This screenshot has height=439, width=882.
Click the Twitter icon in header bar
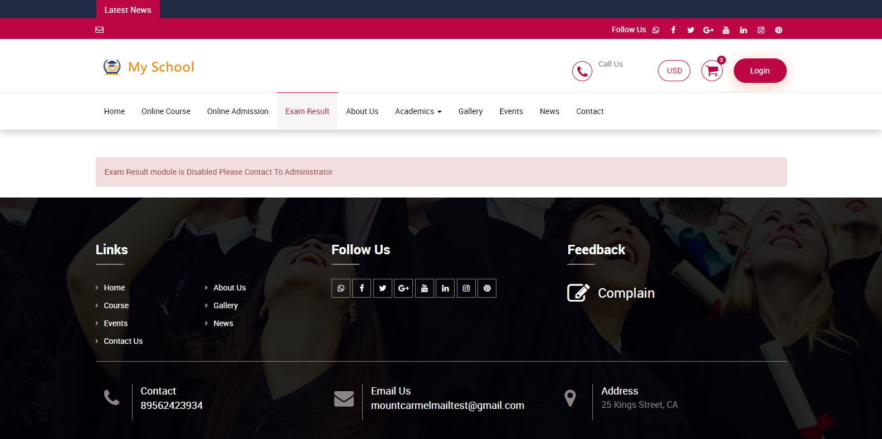691,30
